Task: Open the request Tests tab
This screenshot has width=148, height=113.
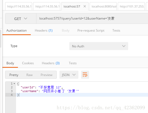Action: [116, 31]
